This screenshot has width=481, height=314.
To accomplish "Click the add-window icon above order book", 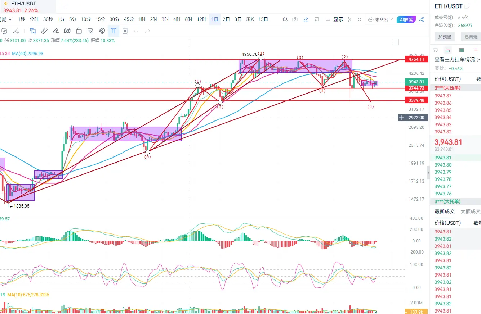I will [x=436, y=50].
